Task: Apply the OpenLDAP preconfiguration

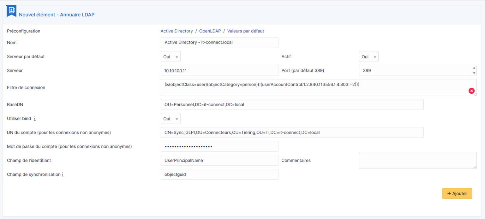Action: pyautogui.click(x=210, y=31)
